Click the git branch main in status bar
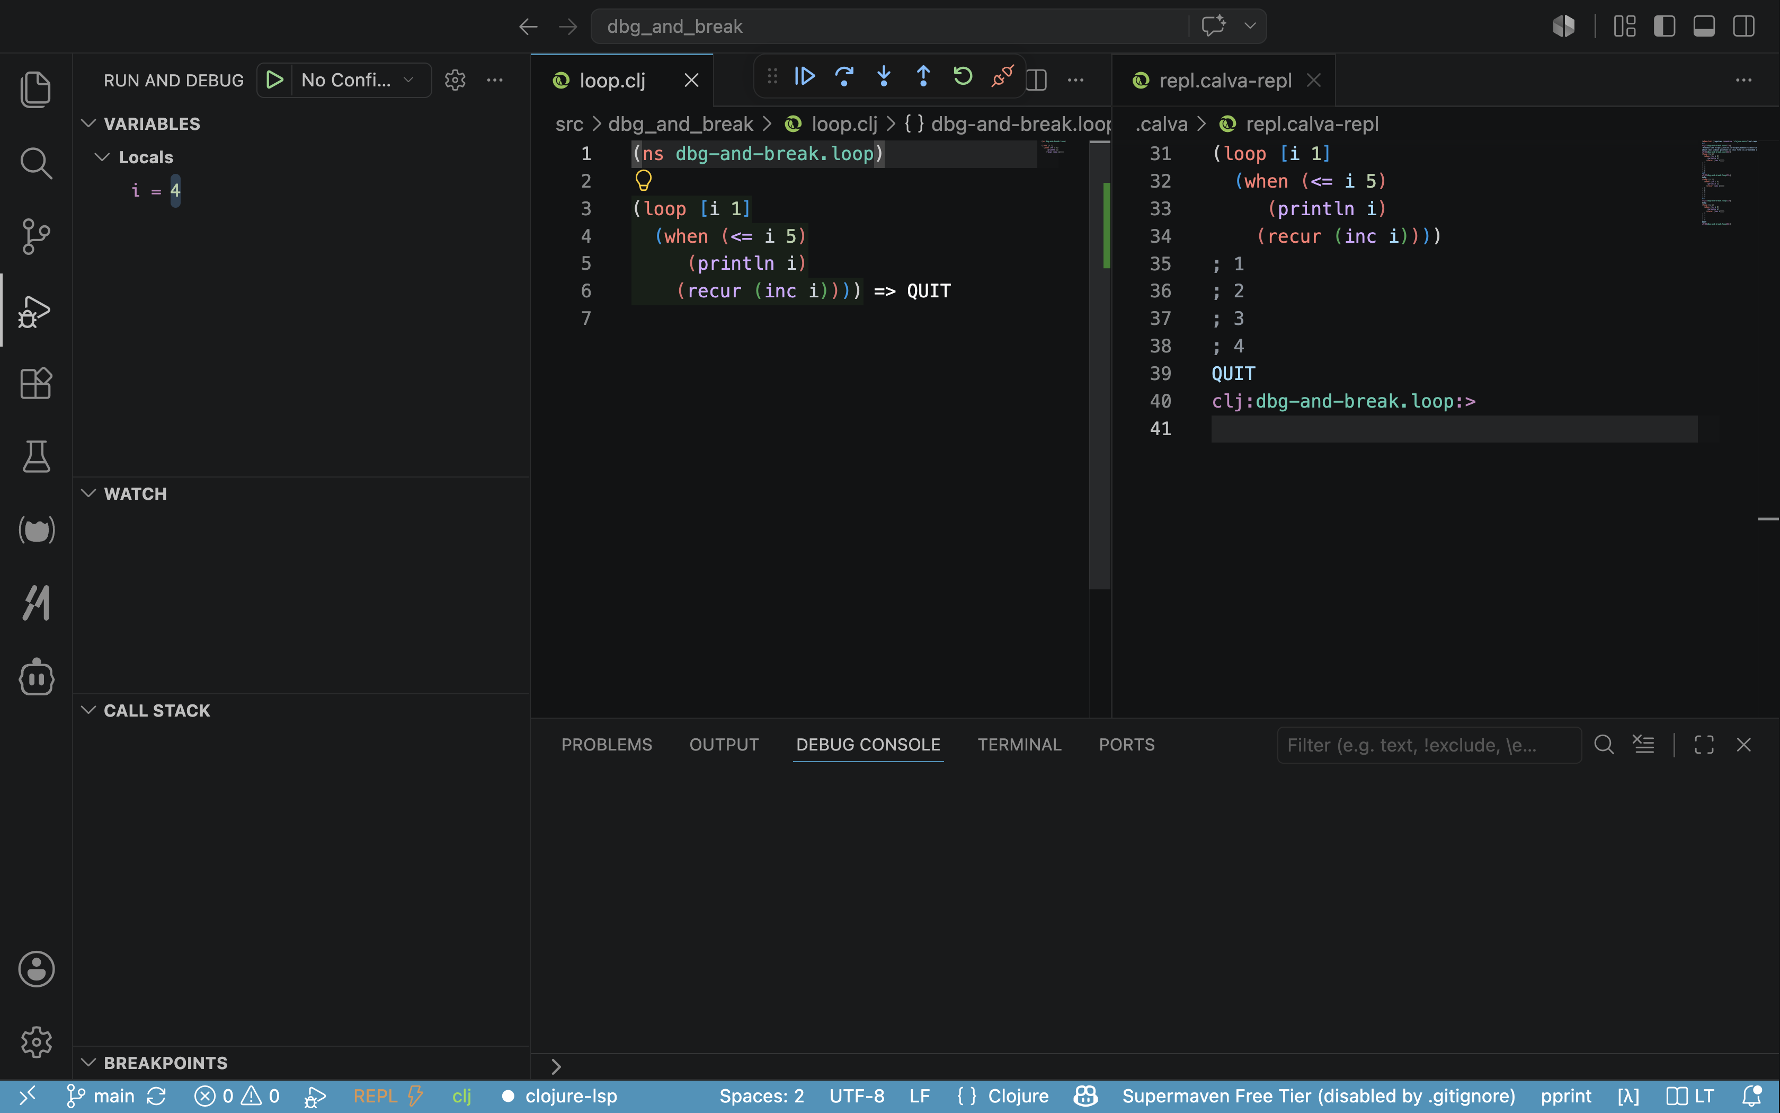The width and height of the screenshot is (1780, 1113). tap(101, 1096)
